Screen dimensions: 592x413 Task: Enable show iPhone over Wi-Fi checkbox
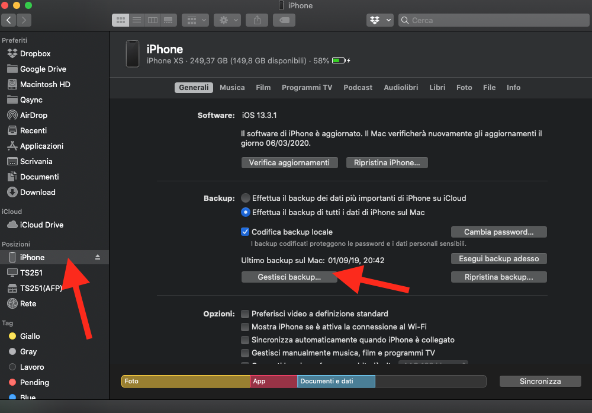[x=245, y=327]
